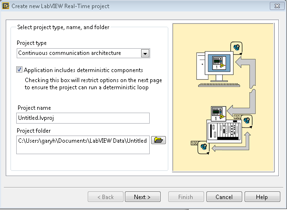This screenshot has width=287, height=210.
Task: Open Help for this wizard
Action: point(262,197)
